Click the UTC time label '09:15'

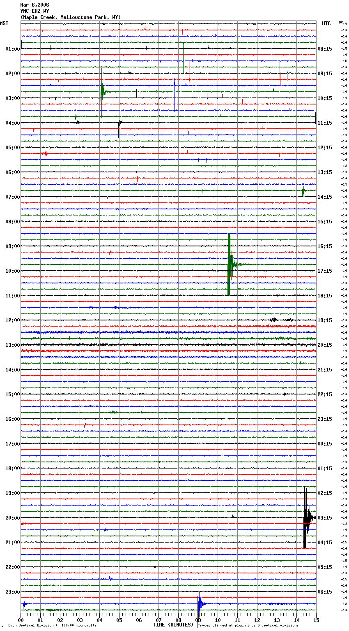[325, 74]
